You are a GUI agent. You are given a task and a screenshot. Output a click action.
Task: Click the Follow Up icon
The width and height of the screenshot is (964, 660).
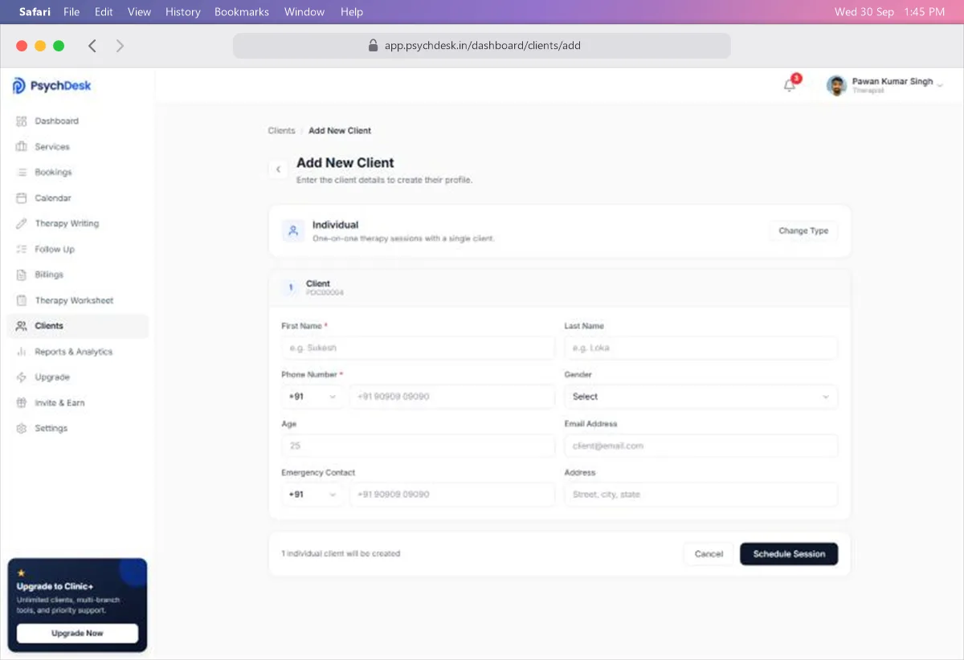tap(22, 250)
